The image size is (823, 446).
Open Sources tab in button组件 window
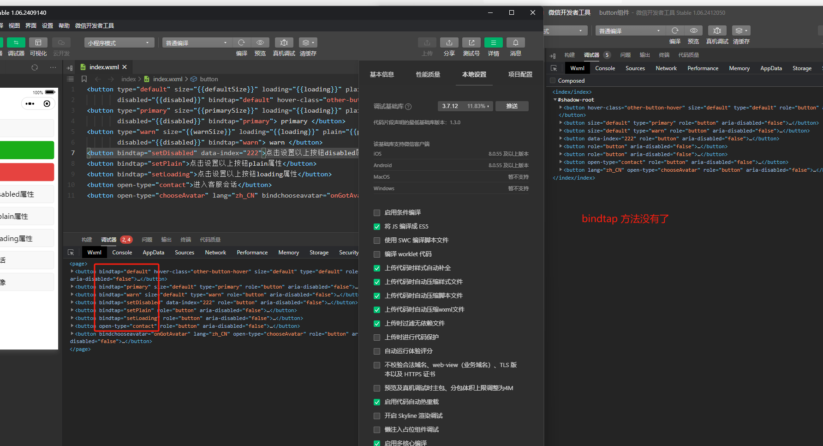pyautogui.click(x=635, y=68)
